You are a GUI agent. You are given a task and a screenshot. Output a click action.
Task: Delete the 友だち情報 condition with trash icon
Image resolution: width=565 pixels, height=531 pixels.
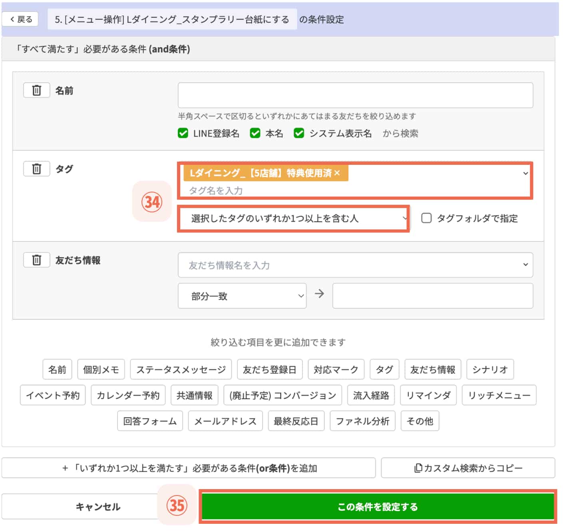pyautogui.click(x=36, y=260)
